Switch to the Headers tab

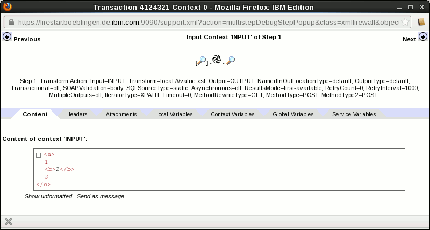tap(77, 114)
